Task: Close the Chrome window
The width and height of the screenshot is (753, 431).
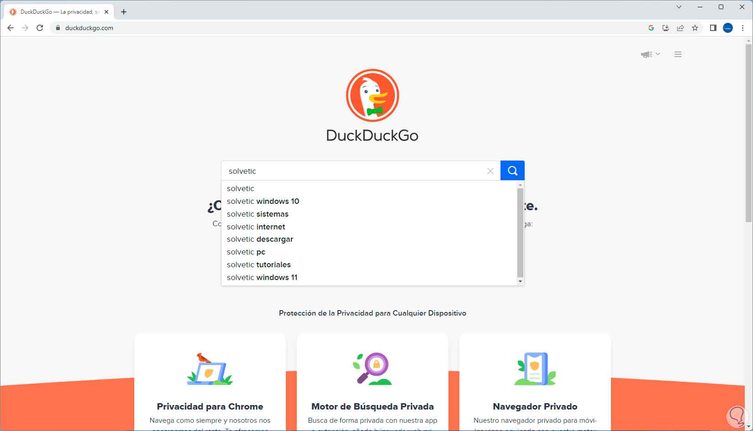Action: (x=742, y=7)
